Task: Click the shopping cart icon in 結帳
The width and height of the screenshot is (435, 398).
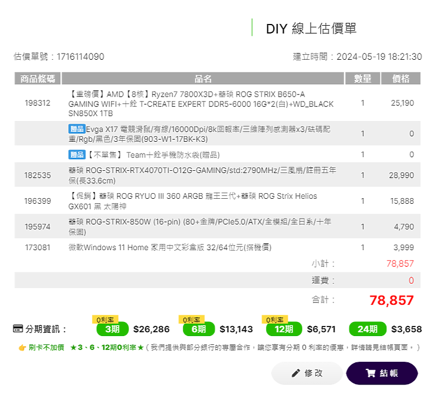Action: click(x=371, y=373)
